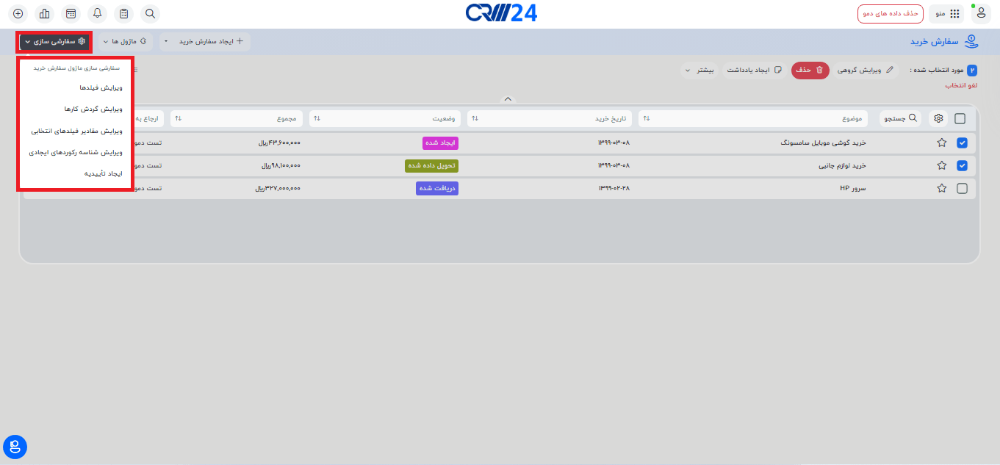The image size is (1000, 465).
Task: Click the bar chart reports icon
Action: 44,13
